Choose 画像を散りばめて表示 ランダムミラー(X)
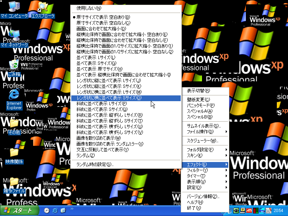The width and height of the screenshot is (288, 216). click(126, 144)
